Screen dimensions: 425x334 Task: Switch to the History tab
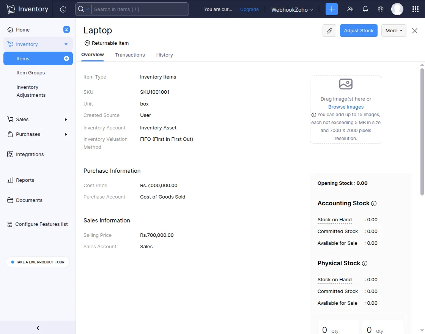[x=164, y=55]
